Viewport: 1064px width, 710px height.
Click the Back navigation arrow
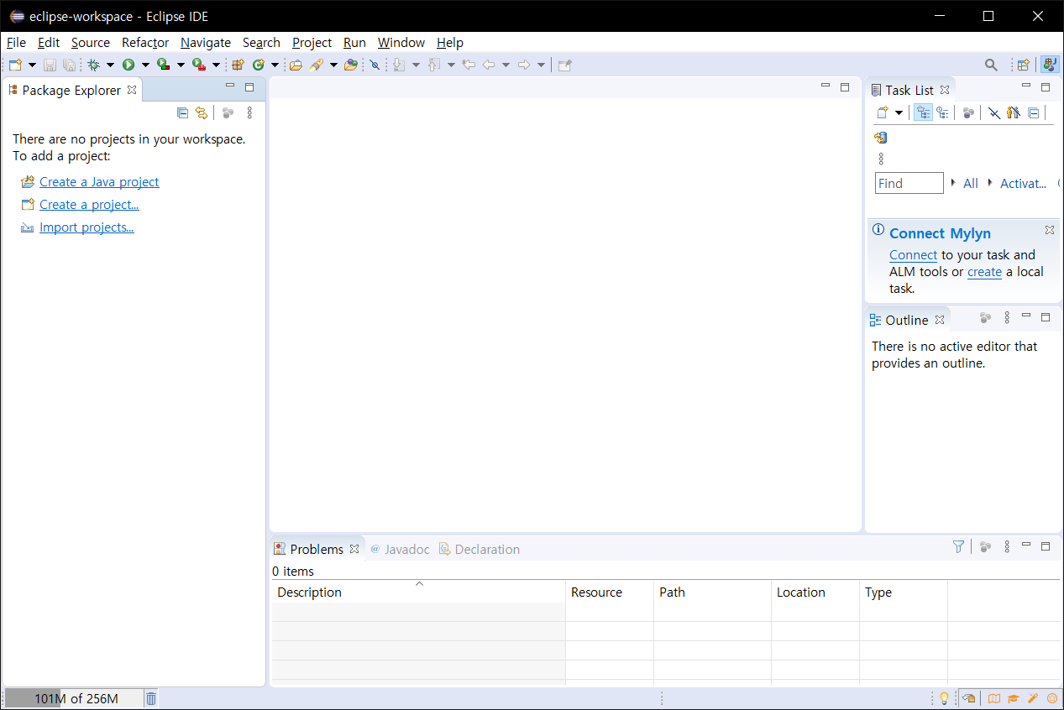click(x=488, y=65)
